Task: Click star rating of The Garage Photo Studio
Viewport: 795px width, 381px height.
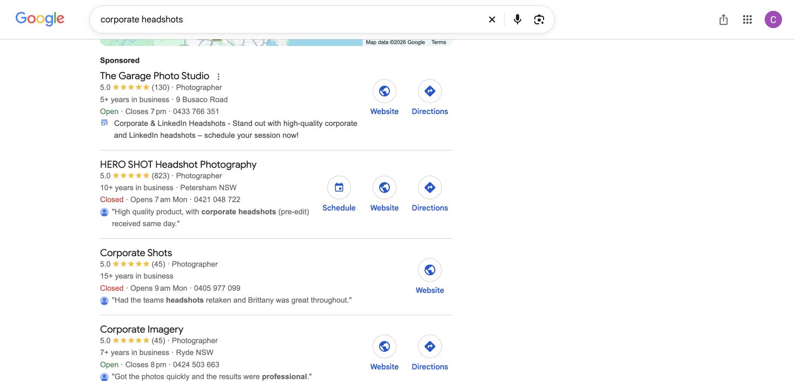Action: coord(131,88)
